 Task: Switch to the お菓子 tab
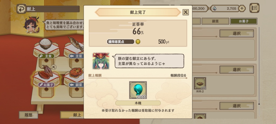(x=244, y=21)
